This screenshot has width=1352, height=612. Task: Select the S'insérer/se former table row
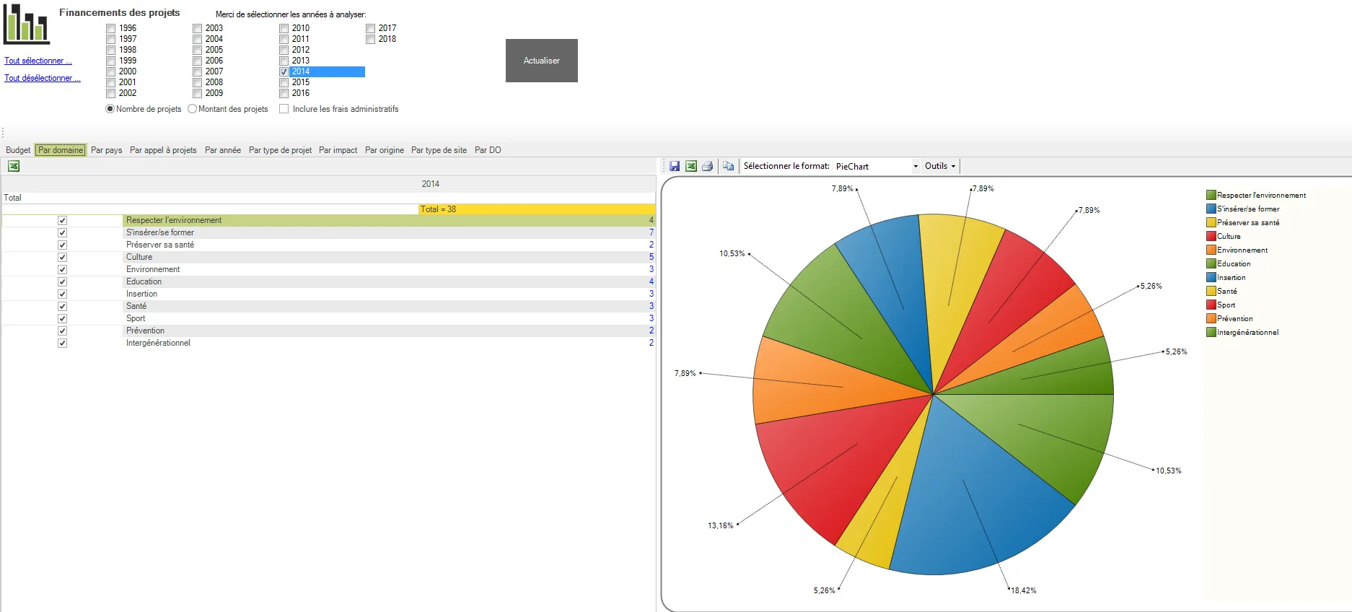328,232
